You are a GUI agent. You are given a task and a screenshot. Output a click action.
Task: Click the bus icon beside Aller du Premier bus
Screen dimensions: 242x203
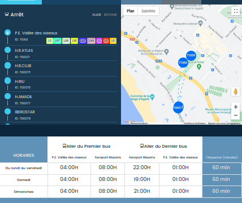(x=64, y=146)
